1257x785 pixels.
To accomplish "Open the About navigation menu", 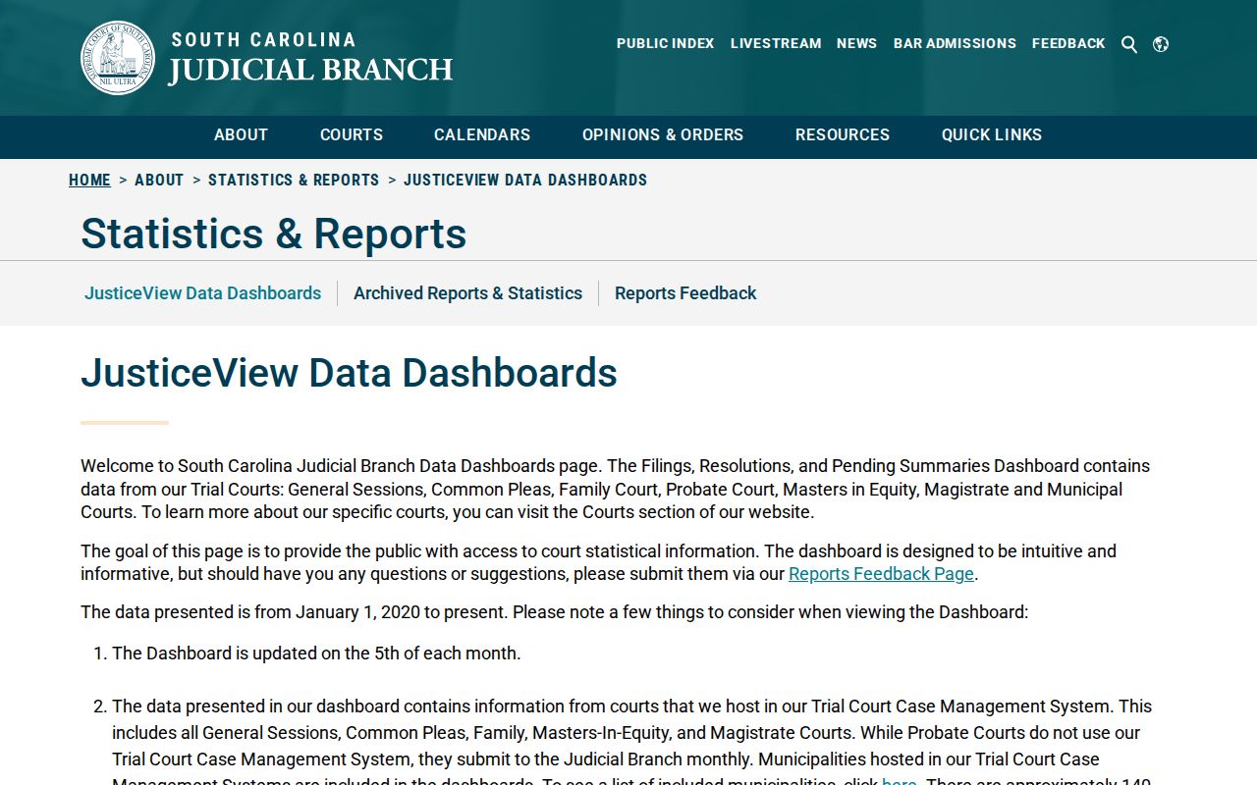I will pyautogui.click(x=241, y=135).
